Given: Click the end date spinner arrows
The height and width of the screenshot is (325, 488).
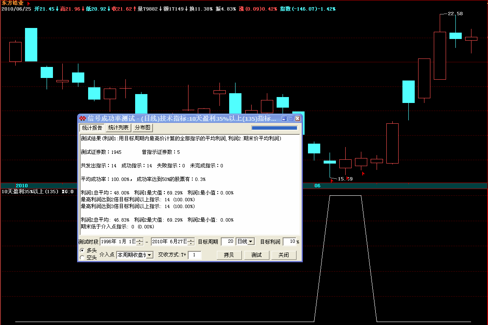Looking at the screenshot, I should 191,242.
